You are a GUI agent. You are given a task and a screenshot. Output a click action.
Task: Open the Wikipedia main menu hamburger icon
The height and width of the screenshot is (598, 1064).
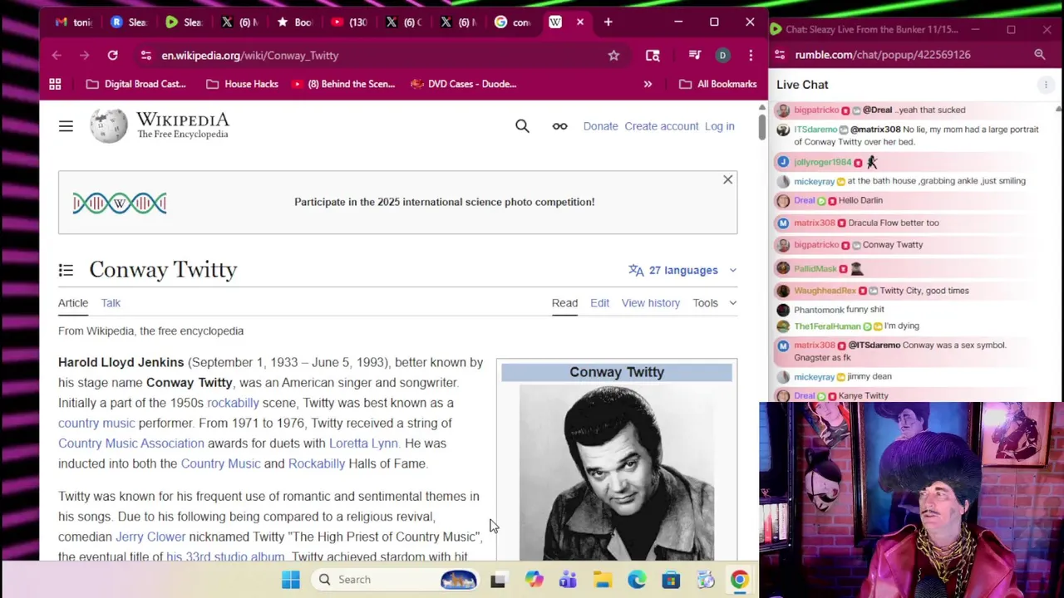click(x=66, y=126)
